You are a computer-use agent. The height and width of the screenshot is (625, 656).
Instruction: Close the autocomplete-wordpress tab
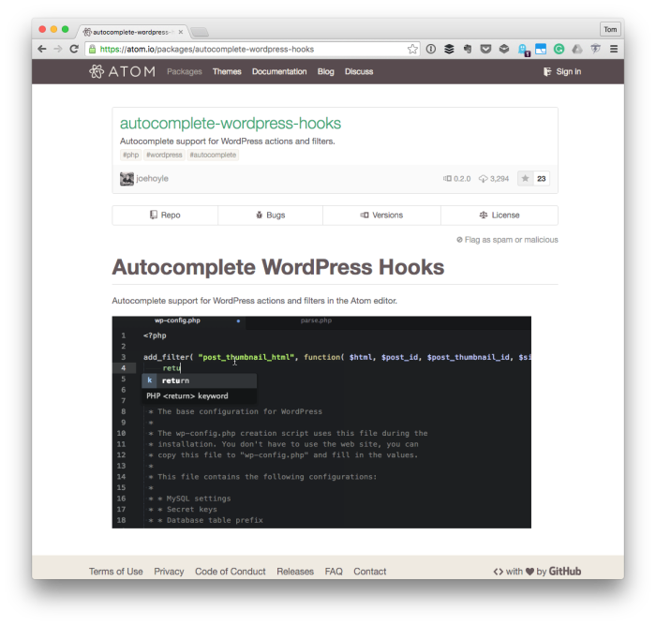click(181, 32)
